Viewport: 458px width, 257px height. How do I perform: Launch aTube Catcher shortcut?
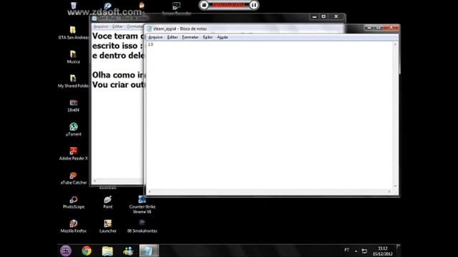coord(73,178)
